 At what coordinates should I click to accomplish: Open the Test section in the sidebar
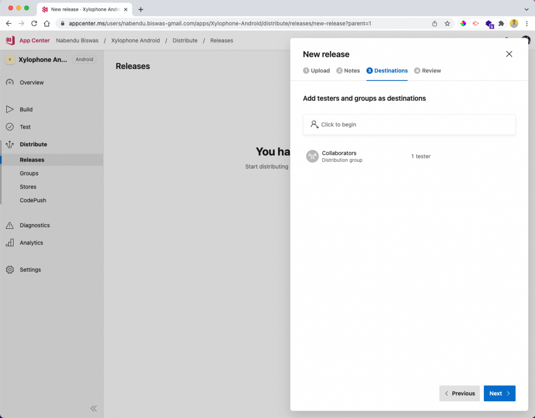click(25, 126)
